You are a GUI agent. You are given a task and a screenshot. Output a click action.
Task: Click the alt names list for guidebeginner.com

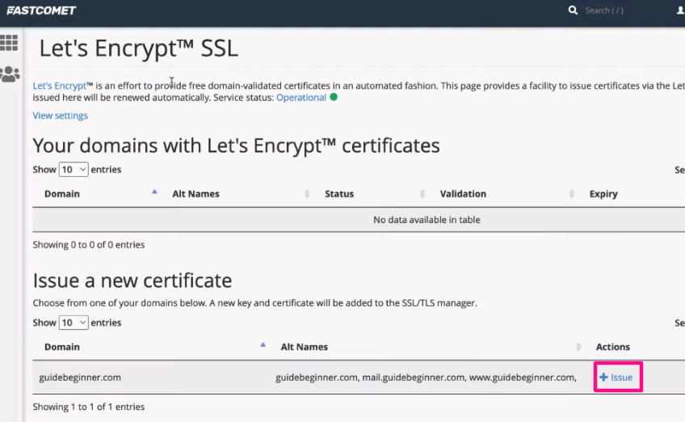[x=426, y=377]
